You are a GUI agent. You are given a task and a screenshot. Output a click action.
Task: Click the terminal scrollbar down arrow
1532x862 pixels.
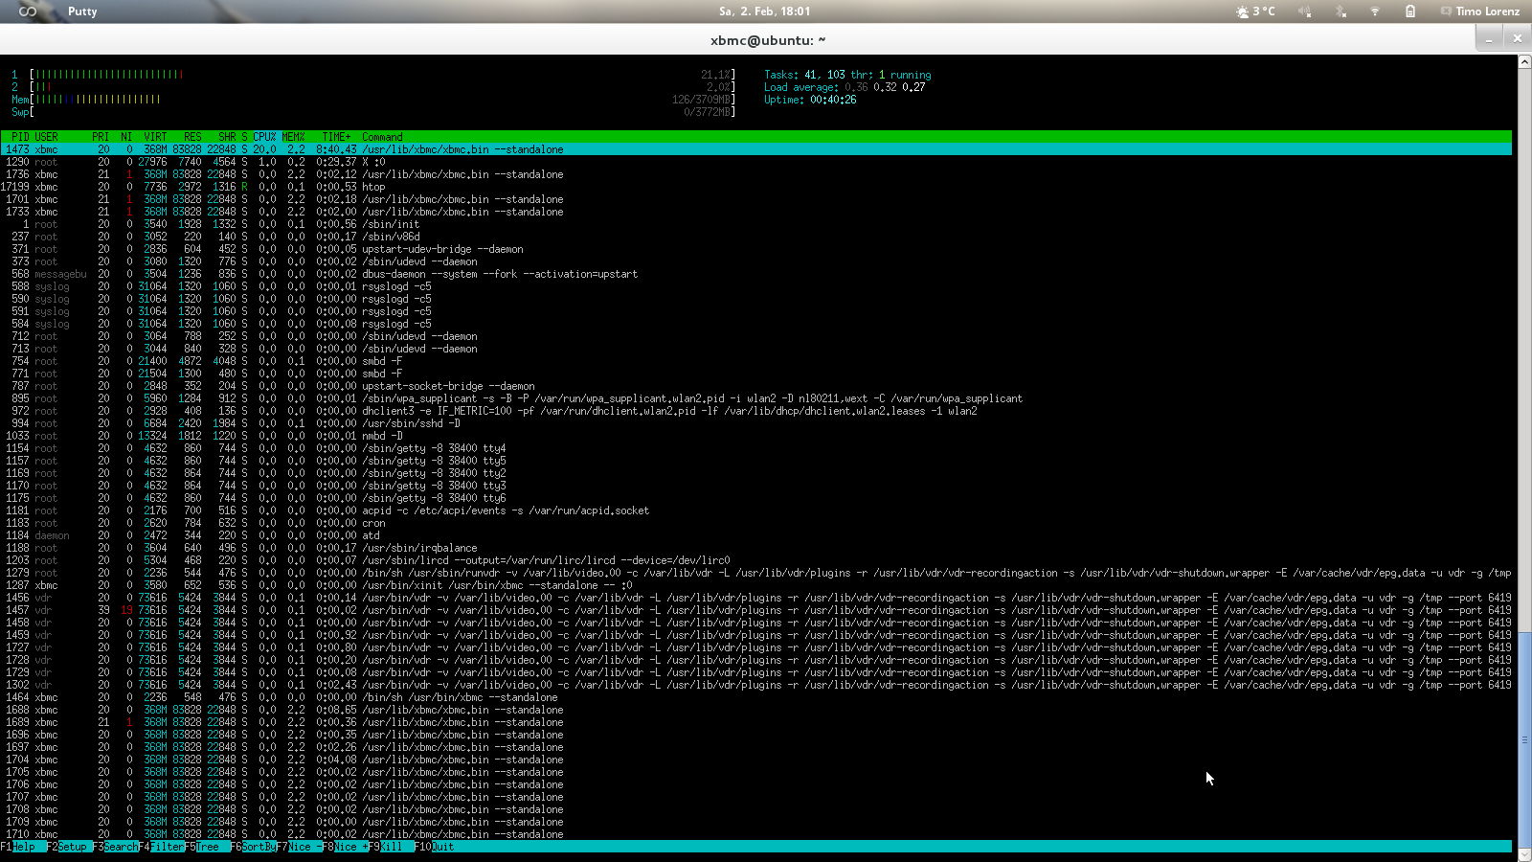1524,855
